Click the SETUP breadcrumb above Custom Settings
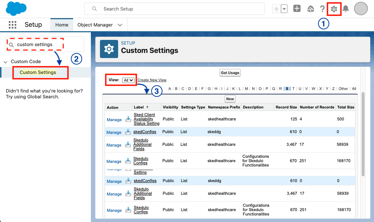 [x=128, y=43]
